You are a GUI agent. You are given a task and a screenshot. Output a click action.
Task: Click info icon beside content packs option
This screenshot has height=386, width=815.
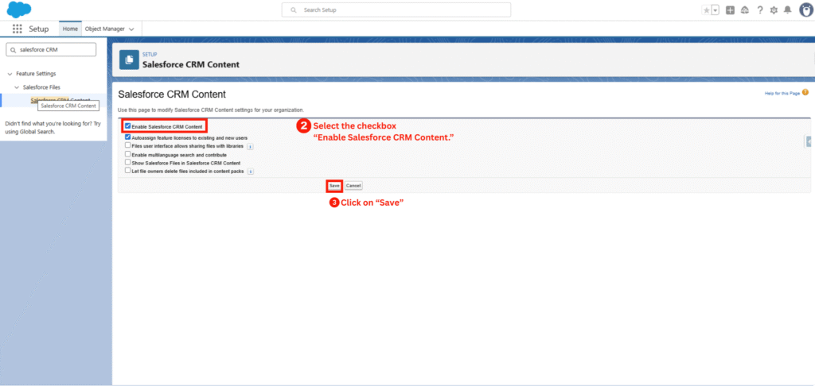click(x=251, y=172)
